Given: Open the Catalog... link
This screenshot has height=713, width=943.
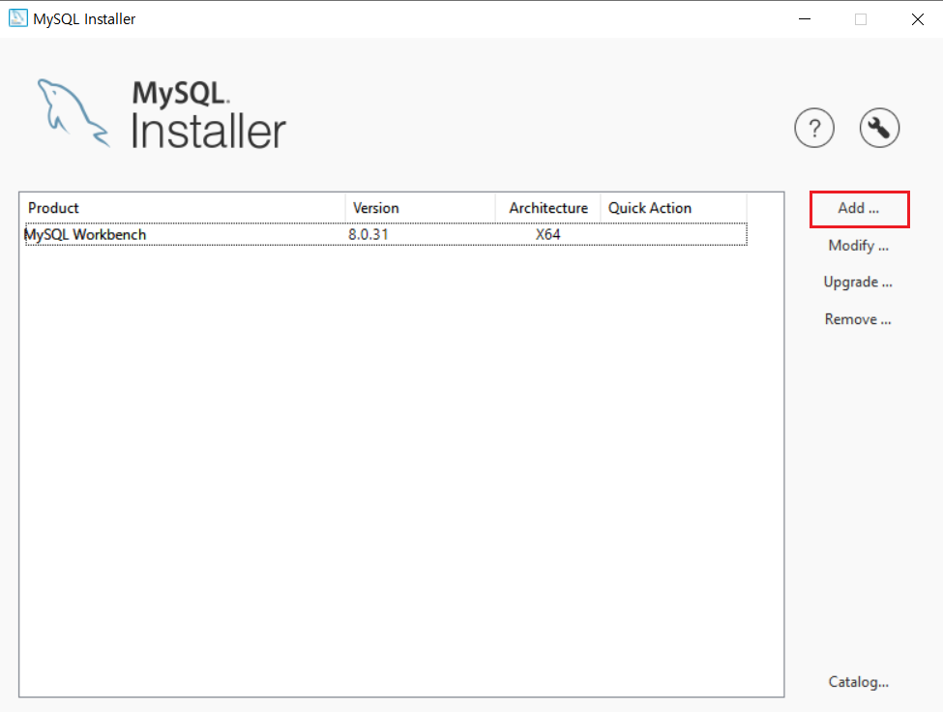Looking at the screenshot, I should (x=858, y=682).
